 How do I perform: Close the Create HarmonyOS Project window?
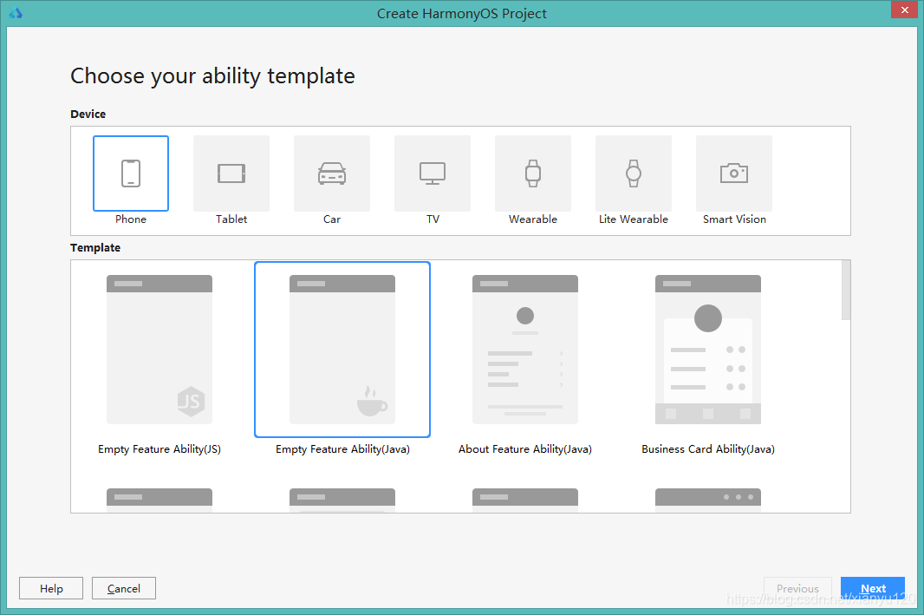905,10
